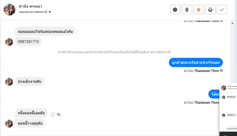Click the 'ช่วงเลิกงานคับ' message bubble
Image resolution: width=237 pixels, height=136 pixels.
29,81
